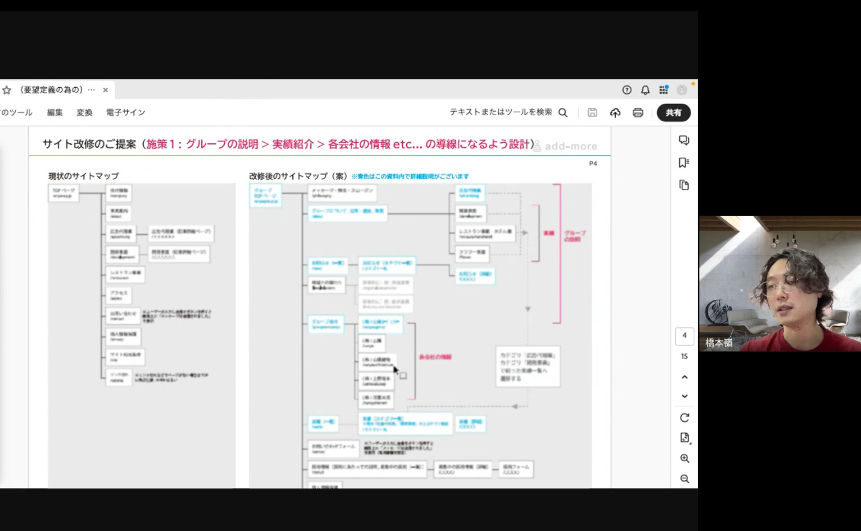
Task: Click the カテゴリ「広告代理業」 note box
Action: click(528, 366)
